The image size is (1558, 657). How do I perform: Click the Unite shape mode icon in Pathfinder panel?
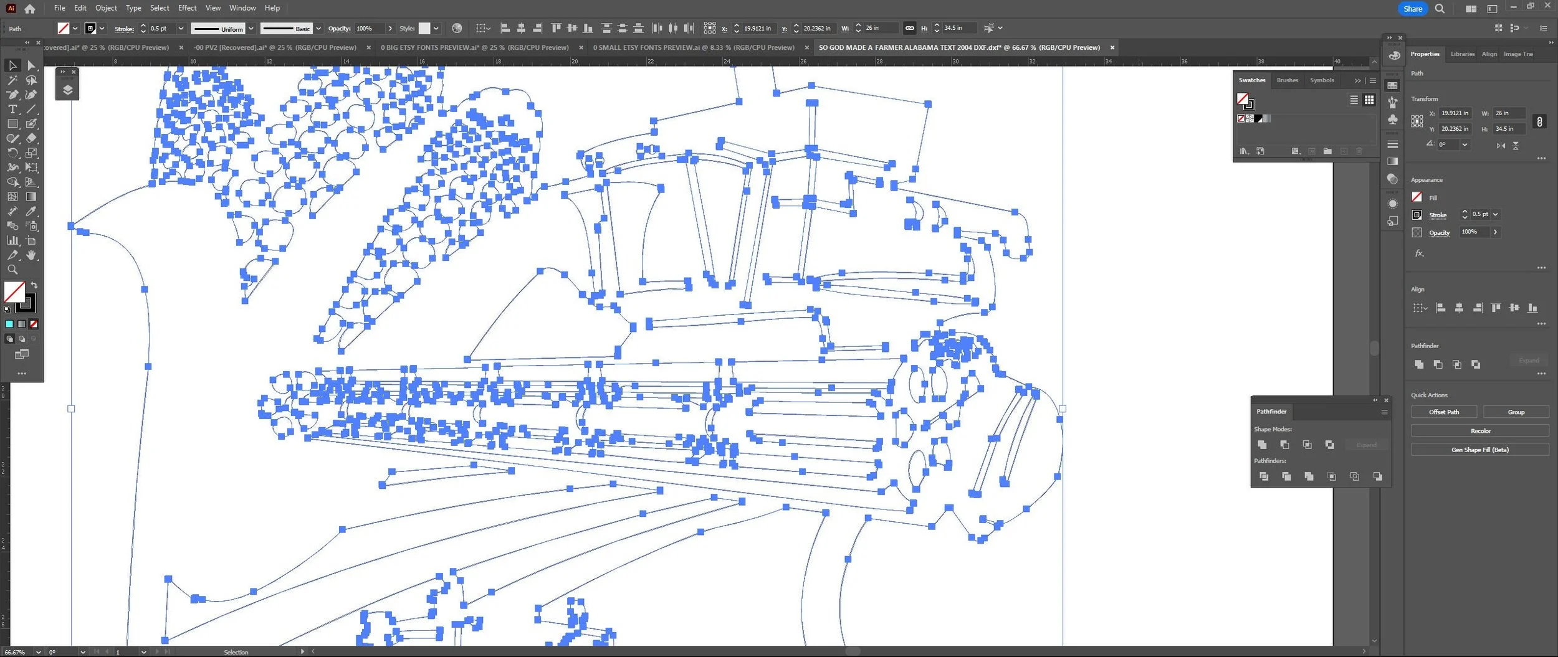[1263, 445]
